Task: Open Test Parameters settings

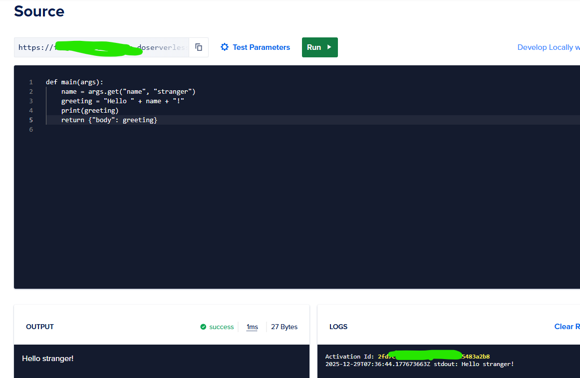Action: [x=255, y=47]
